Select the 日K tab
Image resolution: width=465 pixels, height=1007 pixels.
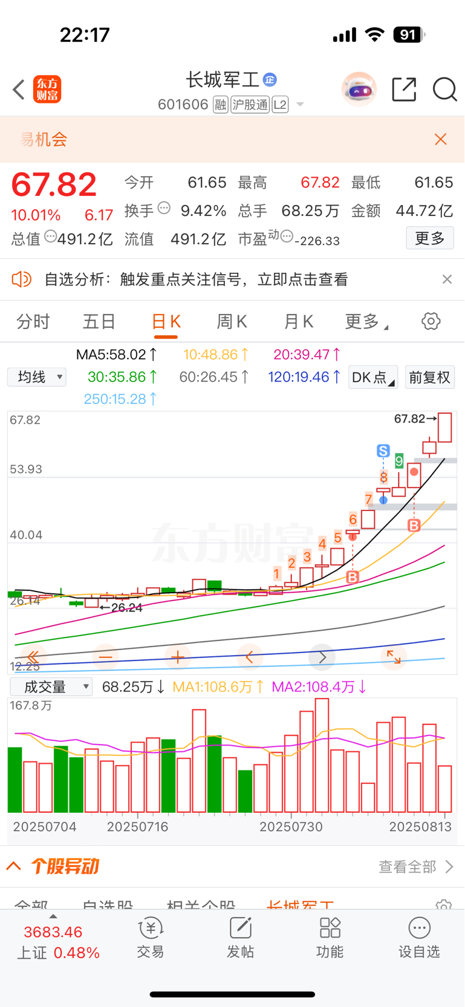click(x=166, y=322)
